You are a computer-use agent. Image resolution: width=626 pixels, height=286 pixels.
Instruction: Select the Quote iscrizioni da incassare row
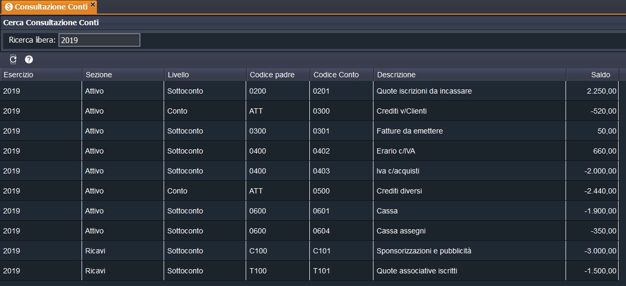(x=424, y=91)
